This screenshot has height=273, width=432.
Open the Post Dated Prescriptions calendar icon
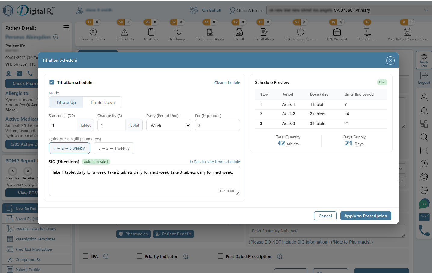(x=408, y=32)
